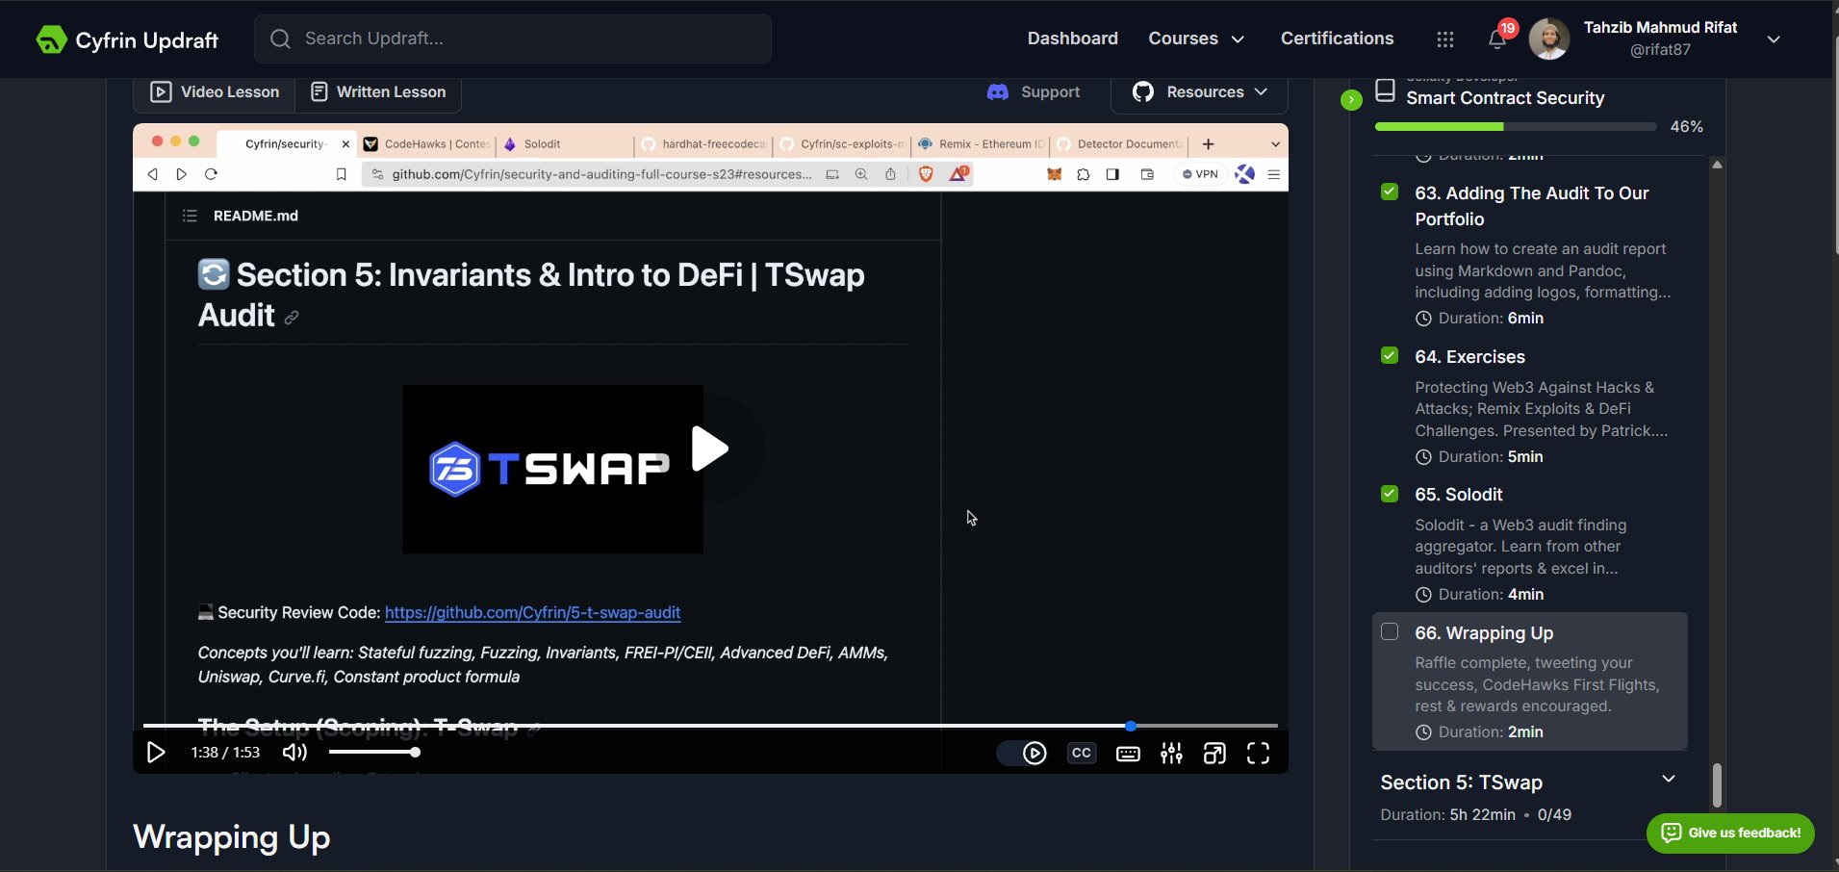Open lesson 65. Solodit
Image resolution: width=1839 pixels, height=872 pixels.
coord(1458,495)
